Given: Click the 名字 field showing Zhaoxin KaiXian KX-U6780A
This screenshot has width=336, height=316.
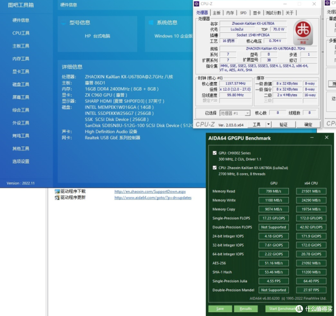Looking at the screenshot, I should (x=253, y=23).
